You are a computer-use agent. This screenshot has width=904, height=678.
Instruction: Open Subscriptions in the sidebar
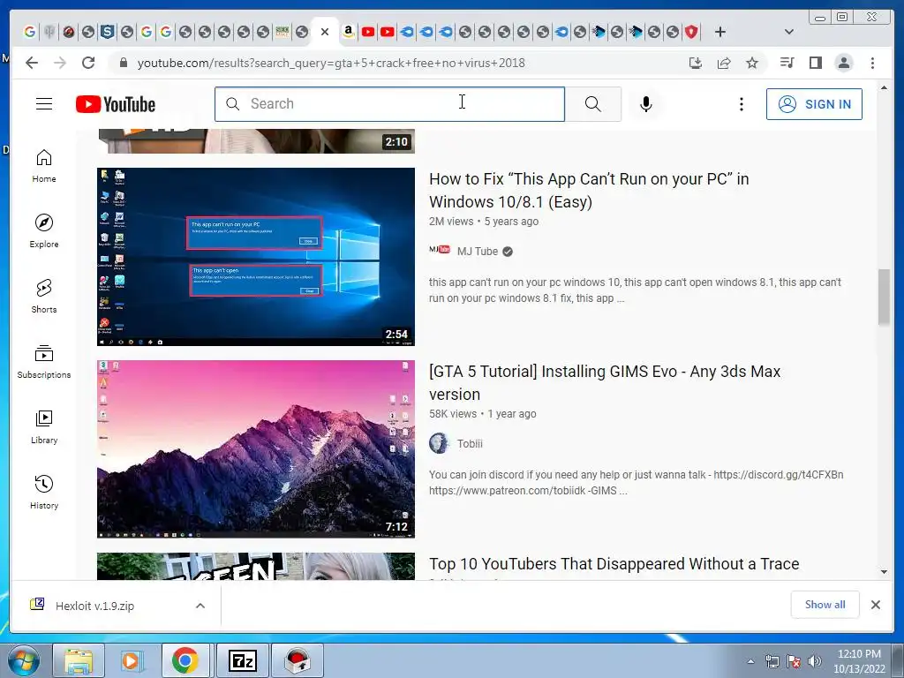pyautogui.click(x=44, y=361)
